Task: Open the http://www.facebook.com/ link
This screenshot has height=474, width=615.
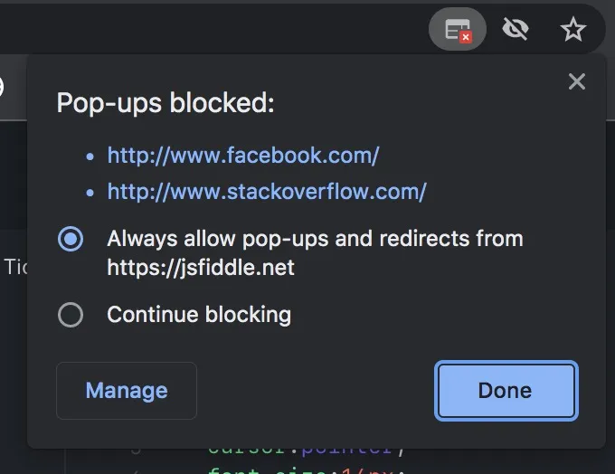Action: (x=243, y=156)
